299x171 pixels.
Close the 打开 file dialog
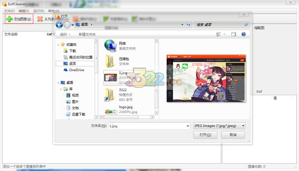tap(244, 14)
